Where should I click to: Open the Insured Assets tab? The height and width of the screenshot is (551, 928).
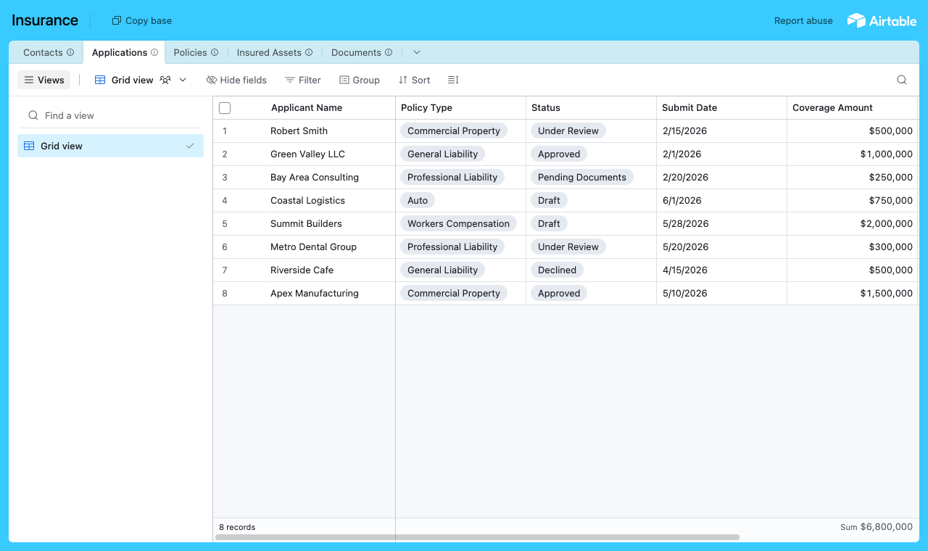click(269, 52)
